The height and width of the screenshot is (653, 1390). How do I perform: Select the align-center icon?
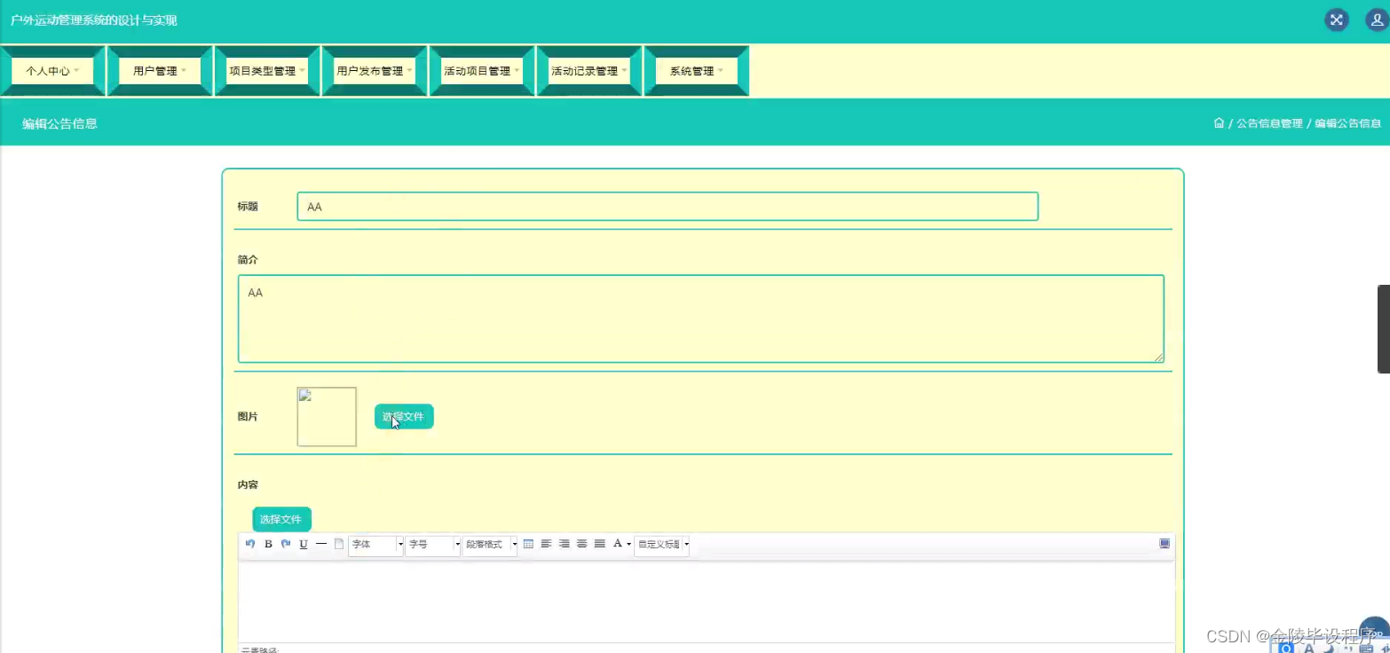pyautogui.click(x=581, y=544)
